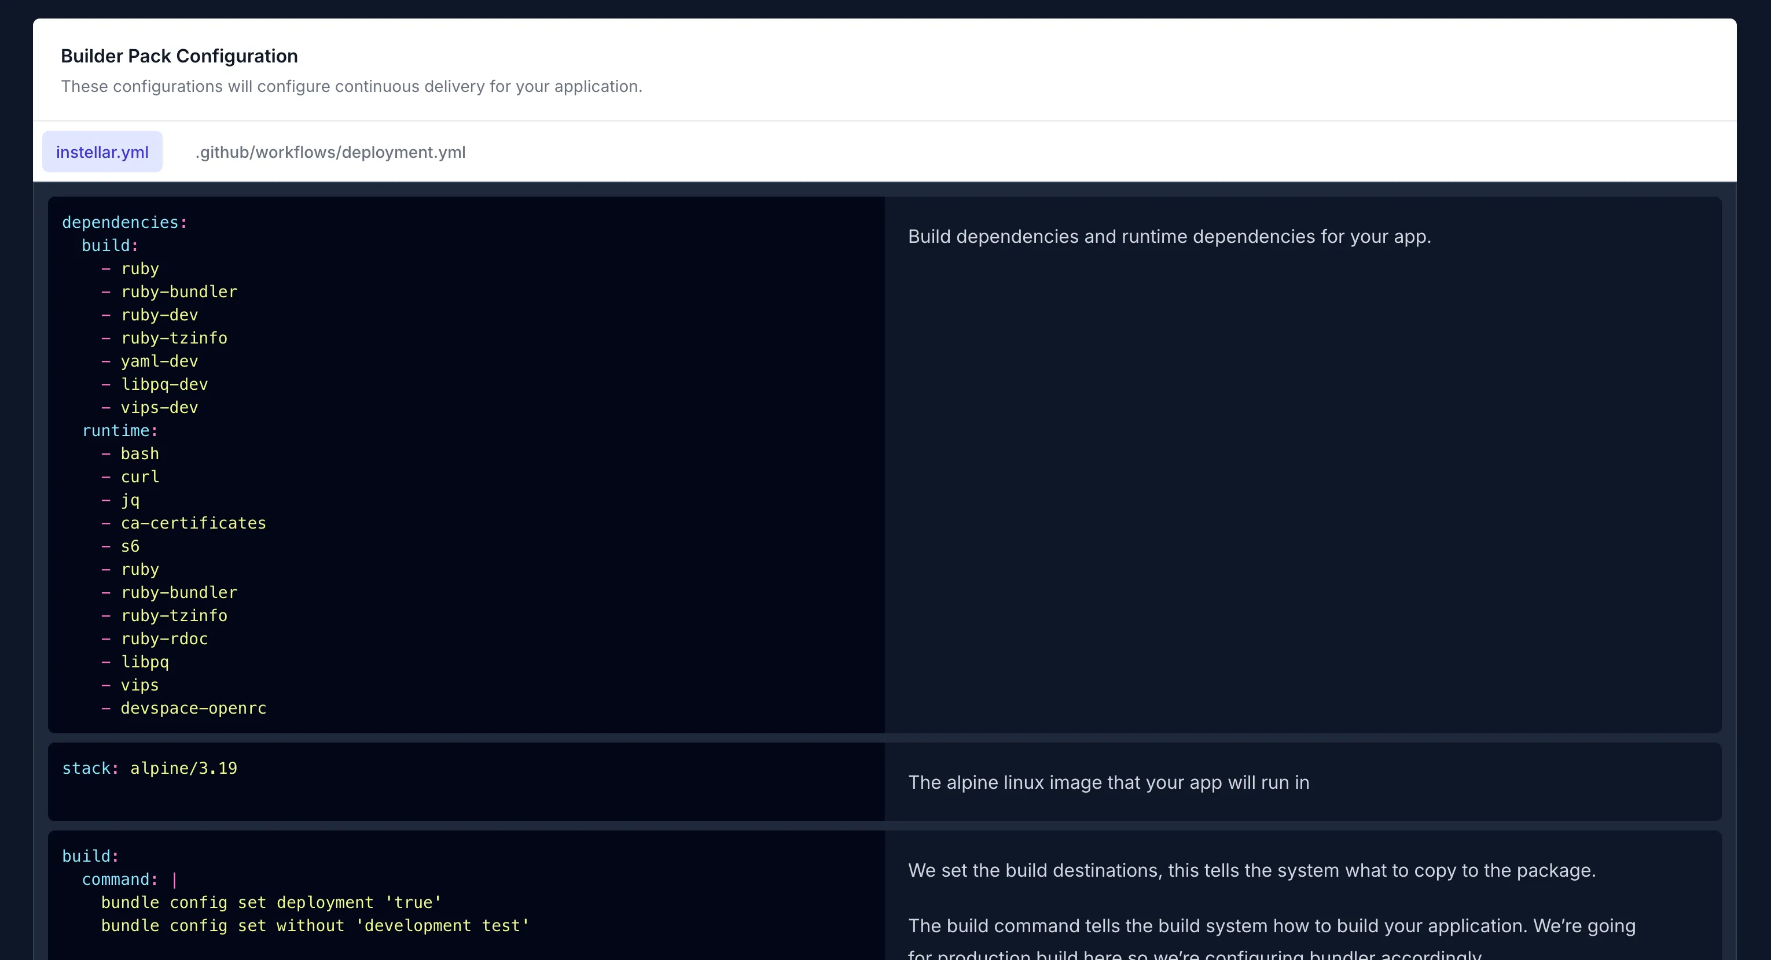Click the 'bundle config set without' line
The height and width of the screenshot is (960, 1771).
click(x=315, y=926)
